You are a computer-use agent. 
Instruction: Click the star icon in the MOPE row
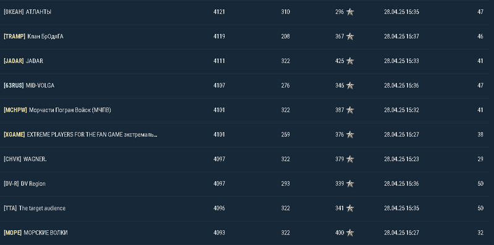click(350, 233)
